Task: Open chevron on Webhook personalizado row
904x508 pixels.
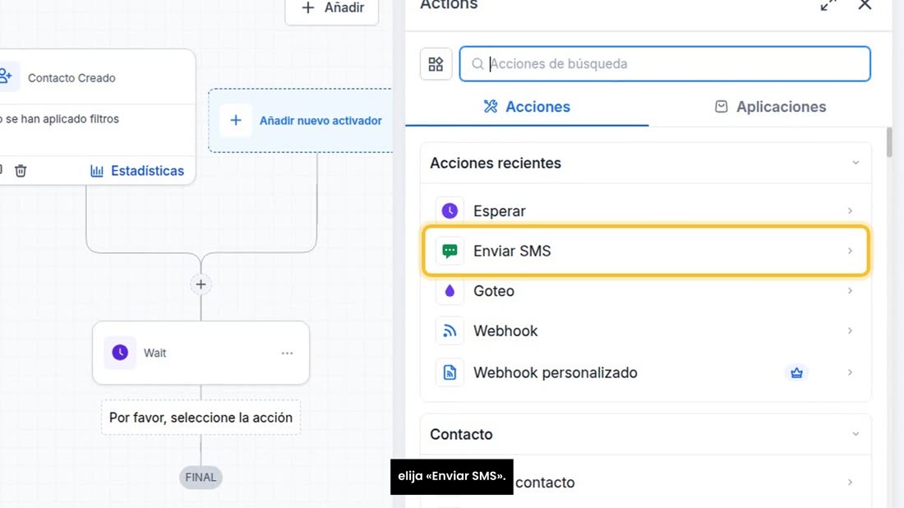Action: (x=850, y=372)
